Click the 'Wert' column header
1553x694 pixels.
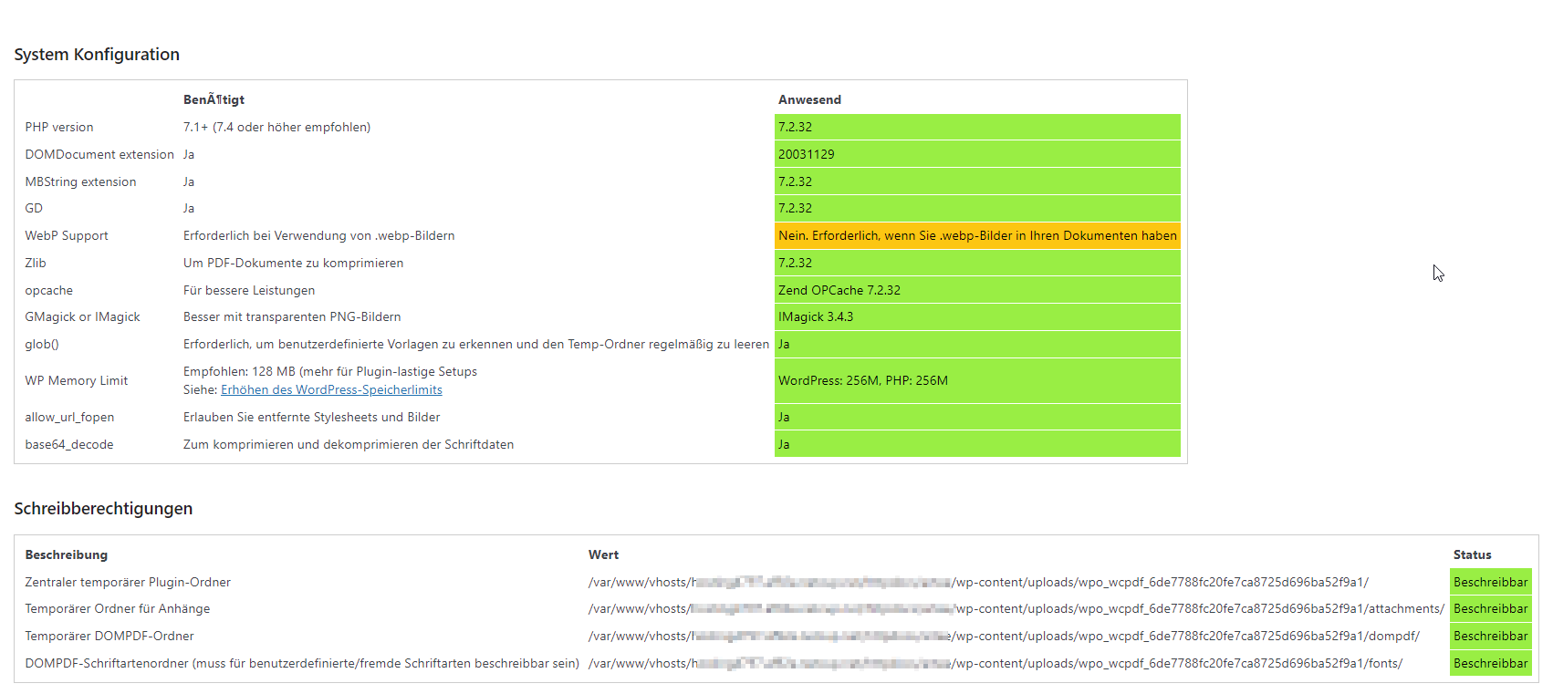(603, 554)
